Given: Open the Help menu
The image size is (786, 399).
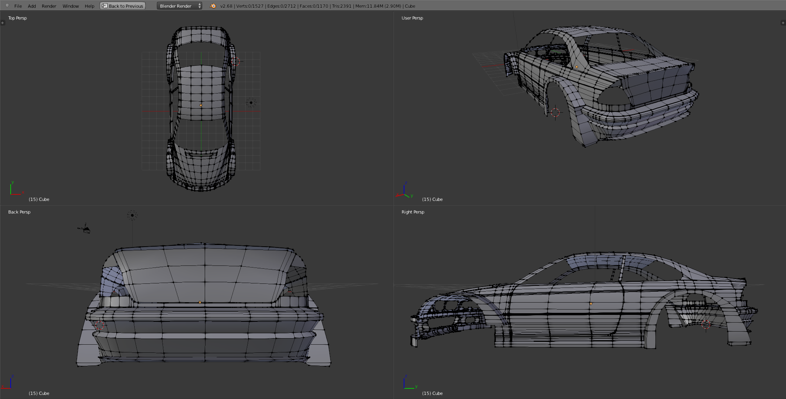Looking at the screenshot, I should coord(89,6).
